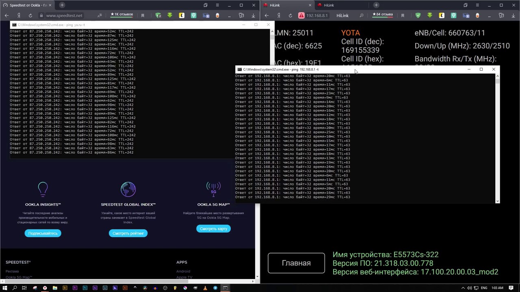The image size is (520, 292).
Task: Open Windows taskbar search
Action: [x=15, y=288]
